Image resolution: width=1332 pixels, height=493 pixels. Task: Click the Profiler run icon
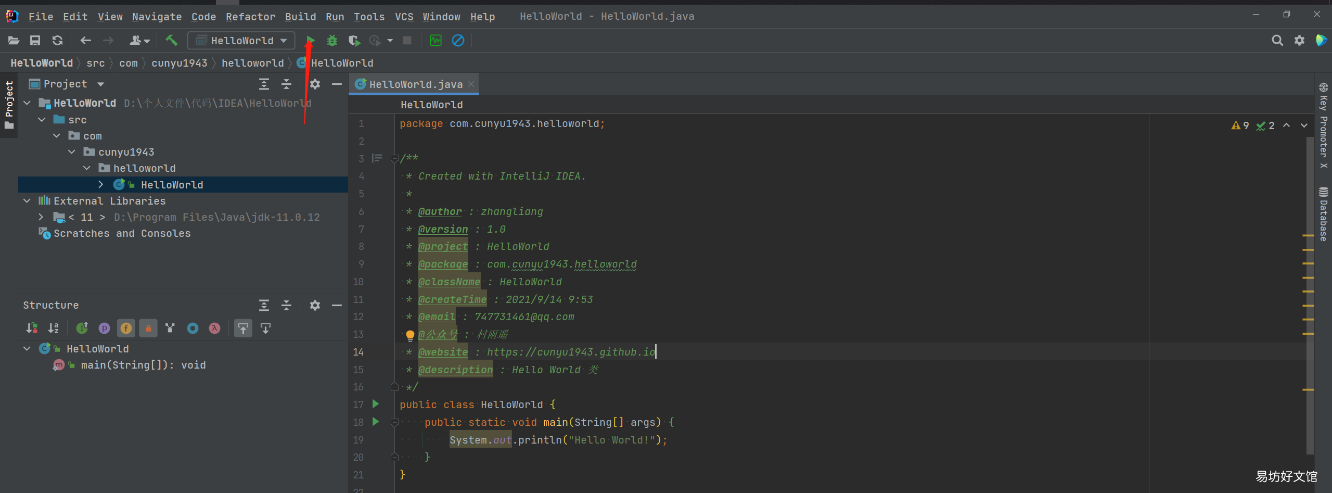[x=375, y=41]
